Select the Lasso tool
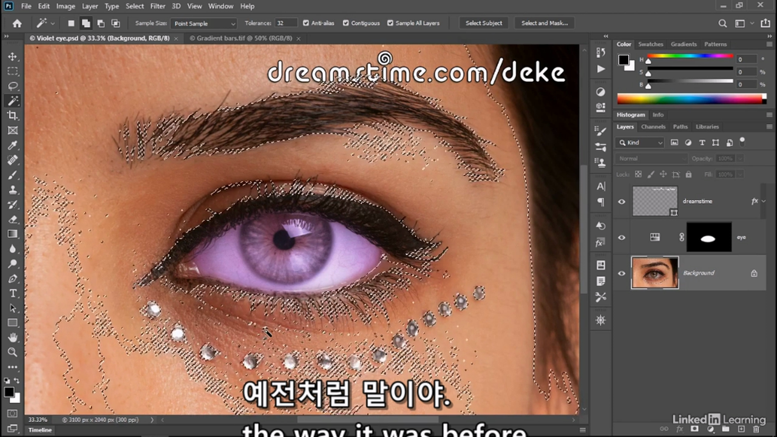777x437 pixels. pos(13,86)
